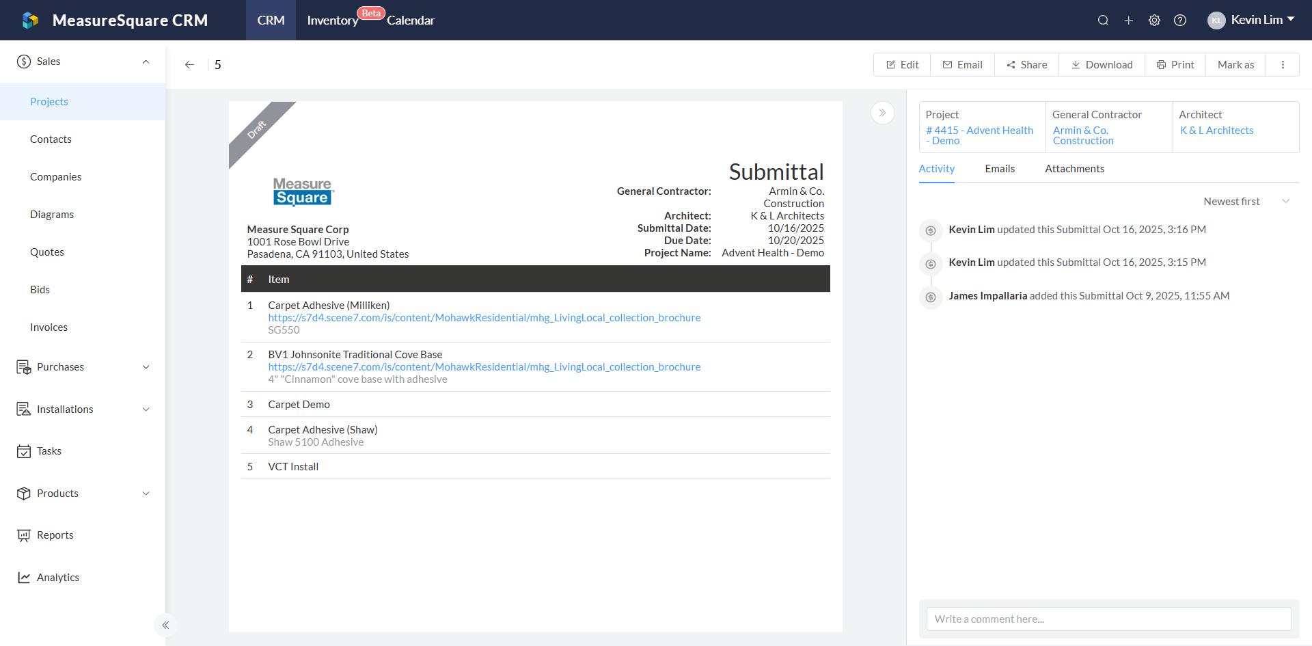Go back using the left arrow icon
The image size is (1312, 646).
[189, 65]
